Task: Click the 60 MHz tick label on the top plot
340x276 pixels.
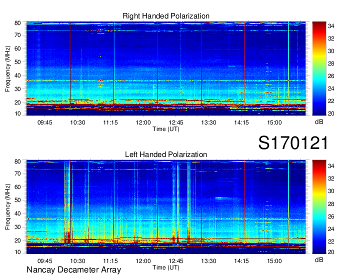Action: coord(17,48)
